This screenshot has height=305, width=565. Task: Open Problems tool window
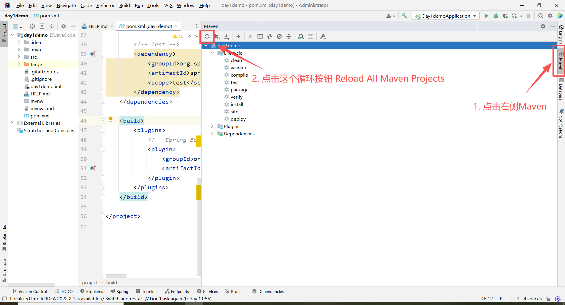92,291
